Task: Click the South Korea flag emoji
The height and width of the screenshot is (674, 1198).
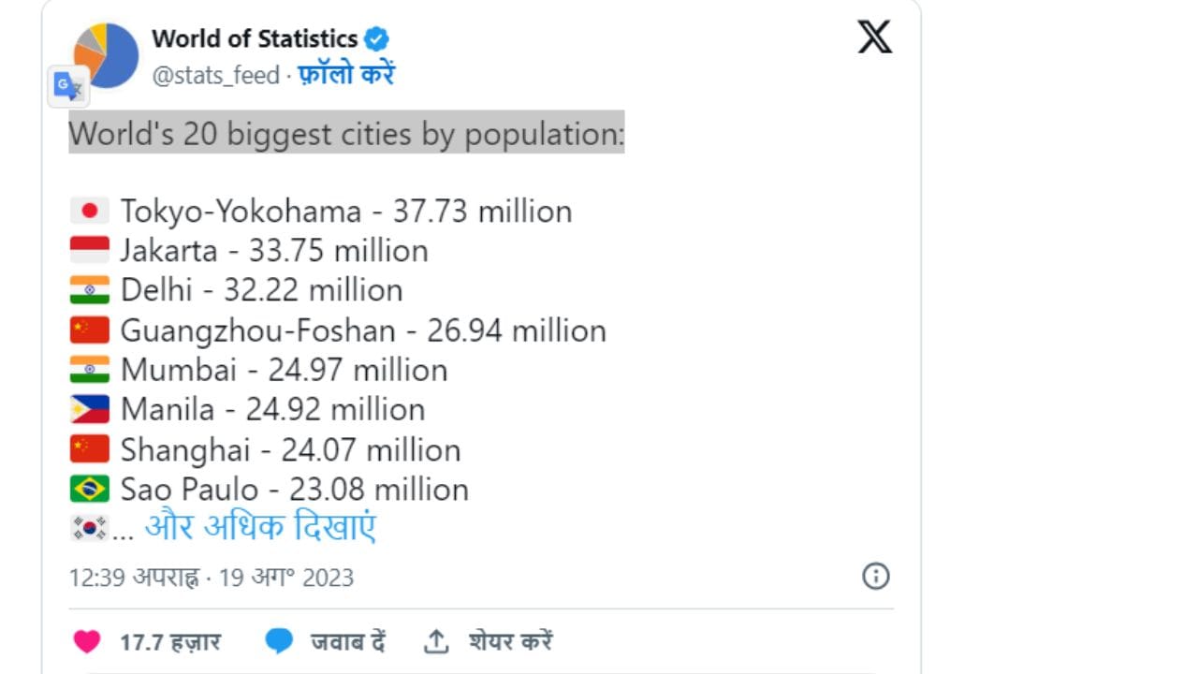Action: tap(89, 528)
